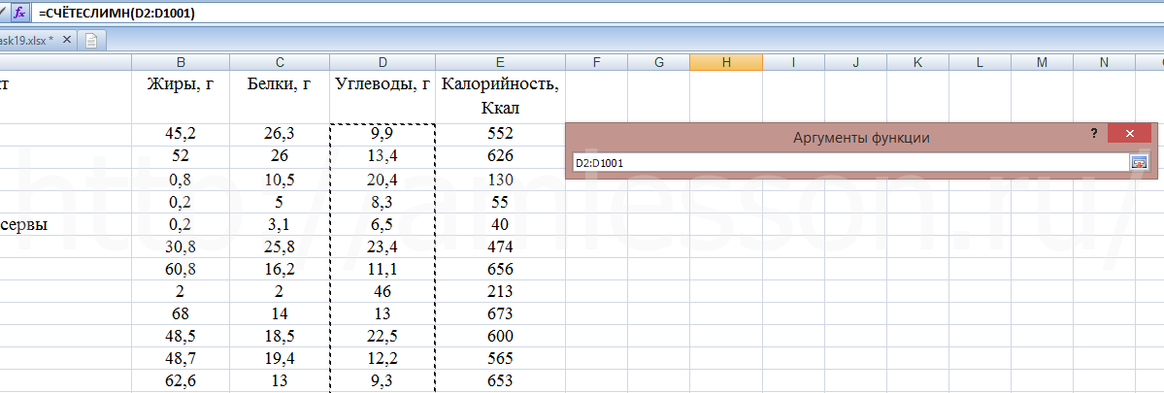Click cell with value 62,6
This screenshot has width=1164, height=393.
pos(182,380)
